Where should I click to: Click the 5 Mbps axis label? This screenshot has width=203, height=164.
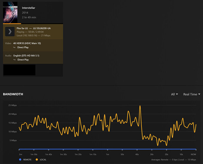point(13,140)
